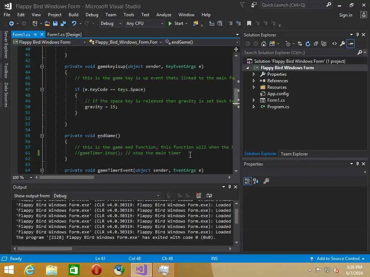The width and height of the screenshot is (370, 277).
Task: Click the Quick Launch search box
Action: point(293,5)
